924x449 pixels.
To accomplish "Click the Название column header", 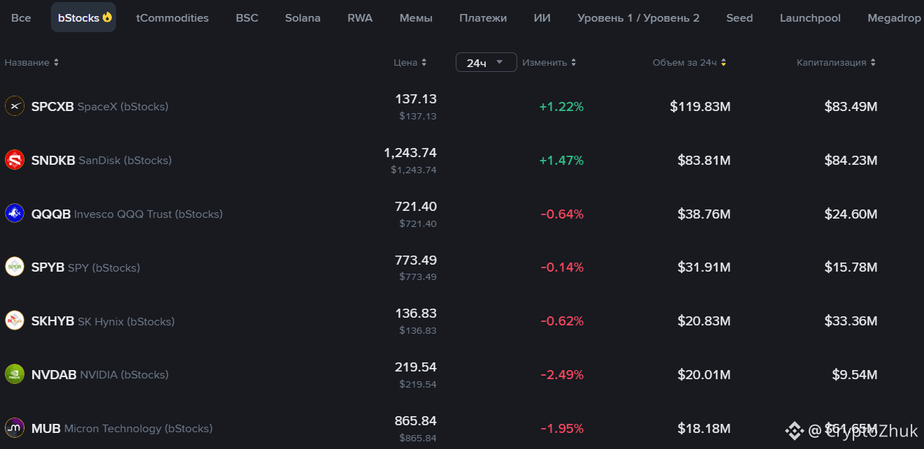I will point(27,63).
